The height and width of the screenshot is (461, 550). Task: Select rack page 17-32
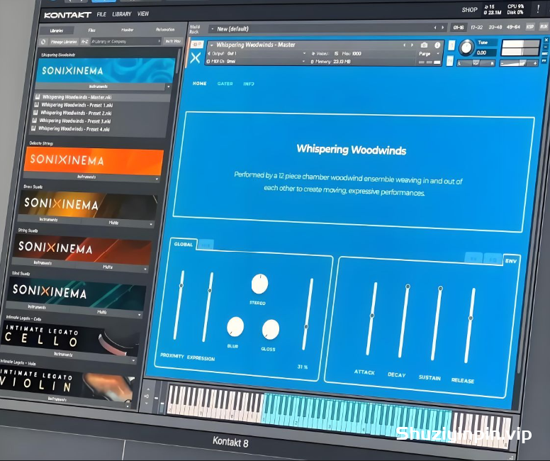point(476,27)
